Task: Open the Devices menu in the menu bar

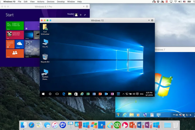Action: (50, 2)
